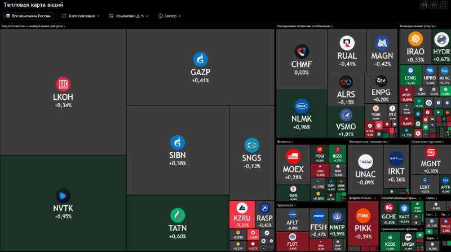The height and width of the screenshot is (252, 451).
Task: Expand Потребительск... sector header
Action: [362, 198]
